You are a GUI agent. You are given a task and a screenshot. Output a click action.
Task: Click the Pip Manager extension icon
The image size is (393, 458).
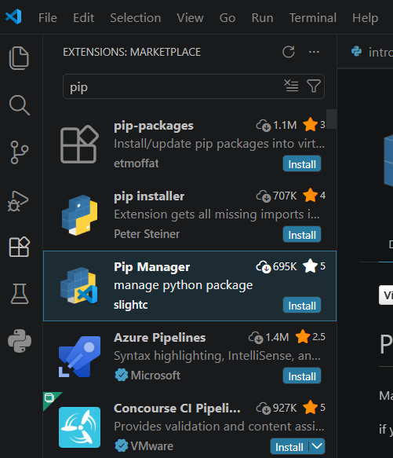pyautogui.click(x=78, y=286)
